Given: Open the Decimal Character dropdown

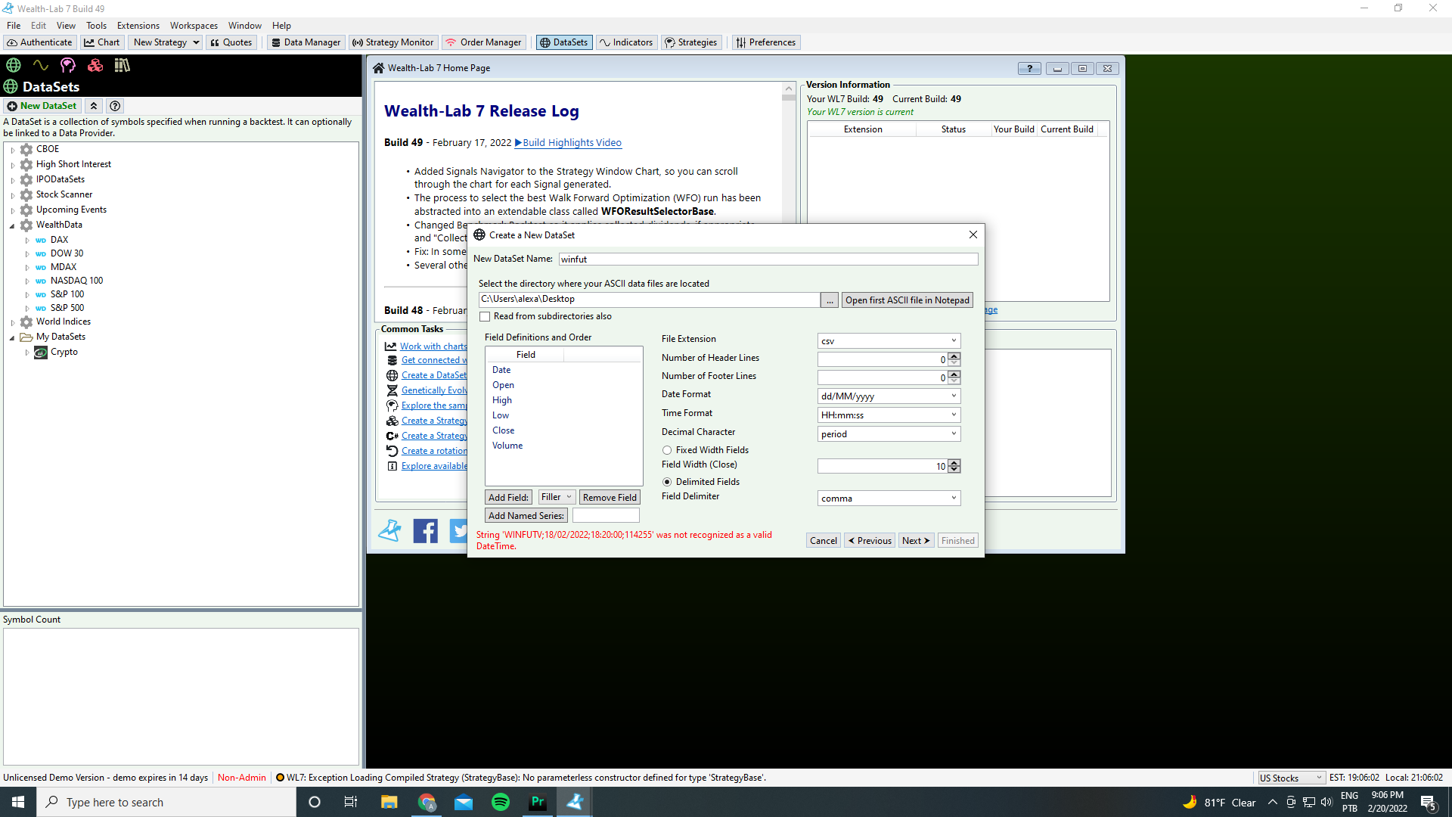Looking at the screenshot, I should (889, 434).
